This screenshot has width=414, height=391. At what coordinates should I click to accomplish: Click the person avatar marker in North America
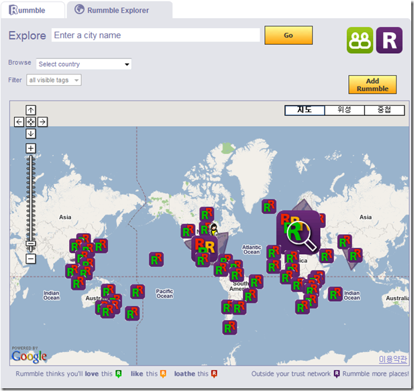(213, 229)
